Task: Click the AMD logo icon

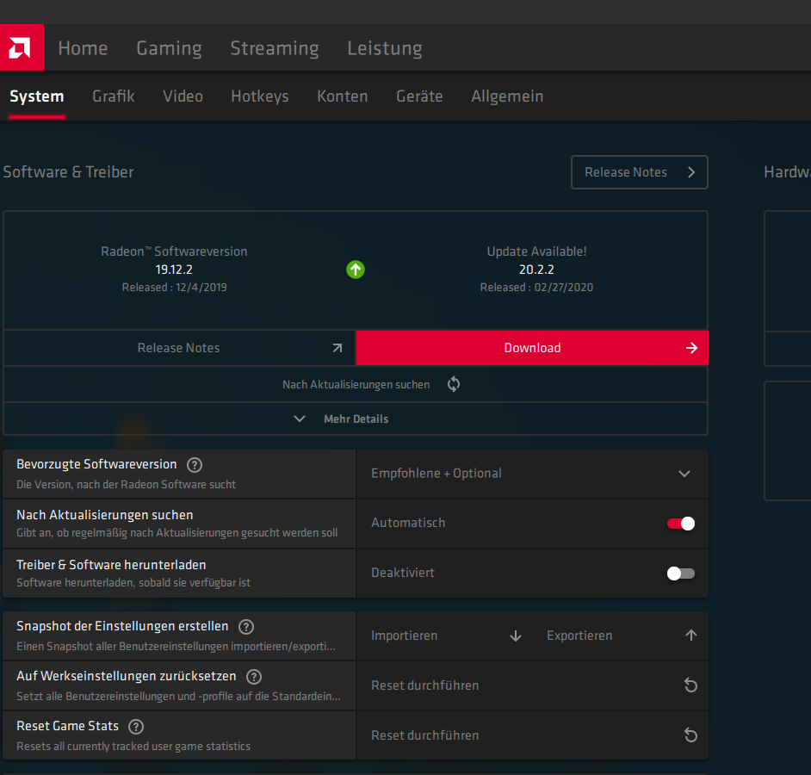Action: click(x=22, y=48)
